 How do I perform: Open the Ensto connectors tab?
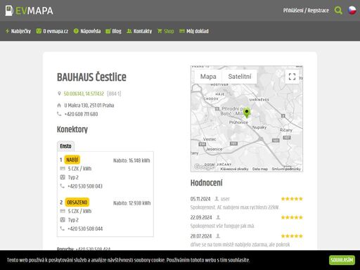coord(65,146)
